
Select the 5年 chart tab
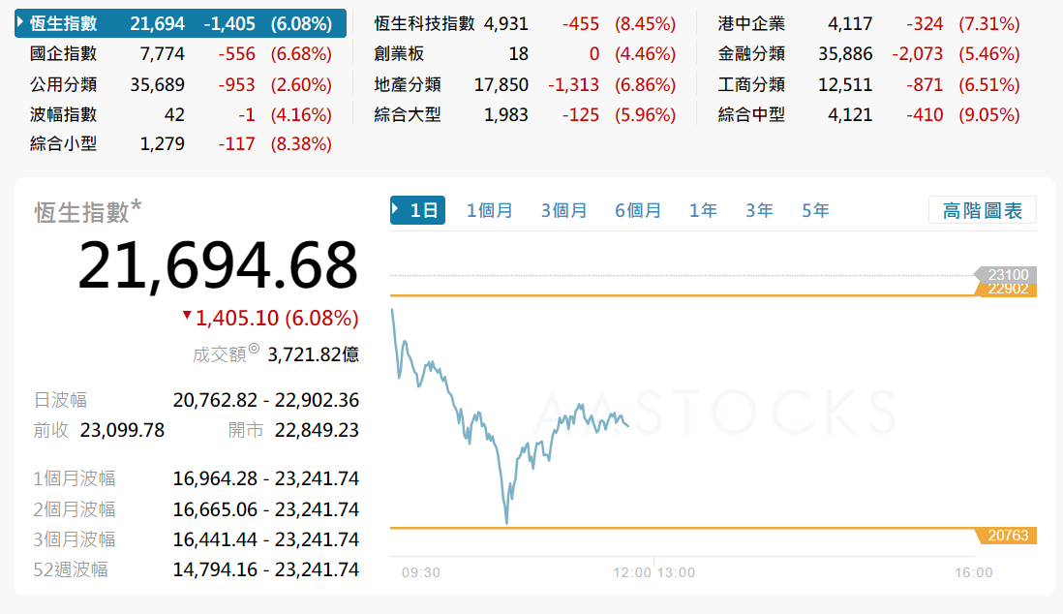pyautogui.click(x=815, y=210)
